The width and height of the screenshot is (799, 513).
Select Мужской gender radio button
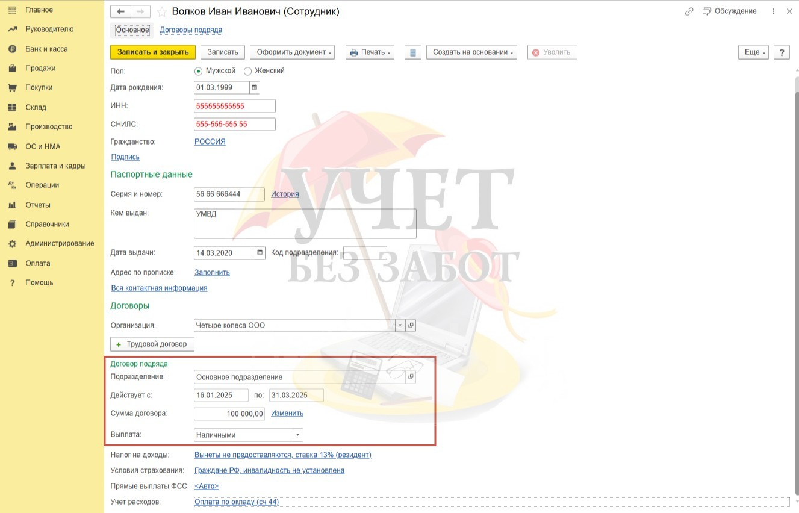click(199, 71)
